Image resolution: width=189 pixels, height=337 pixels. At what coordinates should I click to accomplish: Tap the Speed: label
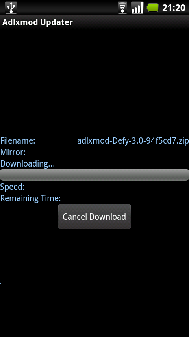pyautogui.click(x=13, y=187)
